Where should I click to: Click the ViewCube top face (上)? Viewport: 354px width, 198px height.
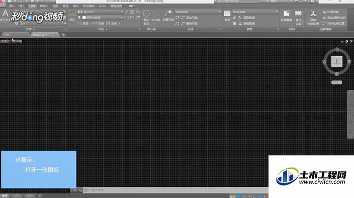pos(336,62)
